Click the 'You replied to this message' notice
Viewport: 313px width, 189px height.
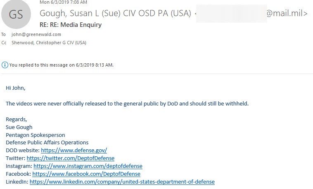61,65
